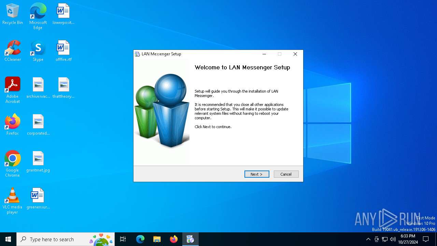Viewport: 437px width, 246px height.
Task: Click Next to continue setup
Action: (257, 174)
